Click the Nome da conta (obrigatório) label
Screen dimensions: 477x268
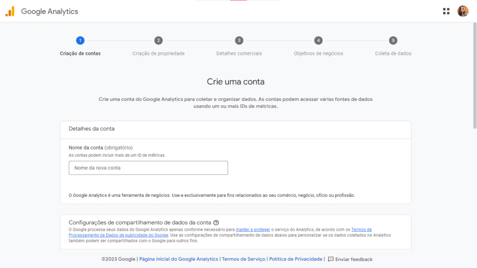pyautogui.click(x=101, y=147)
